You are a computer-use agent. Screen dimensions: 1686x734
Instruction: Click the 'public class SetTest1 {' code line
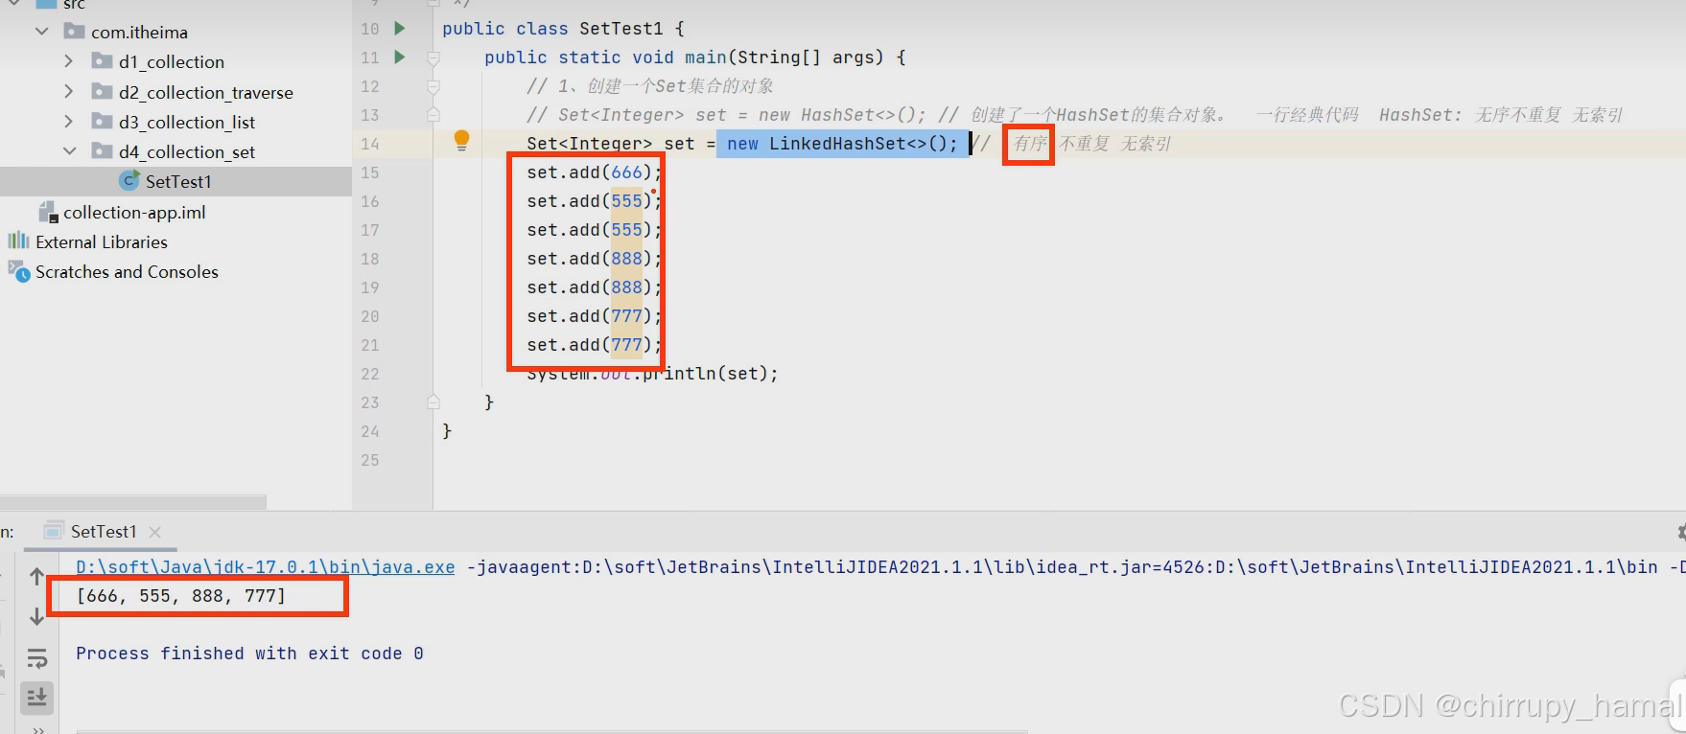click(563, 29)
